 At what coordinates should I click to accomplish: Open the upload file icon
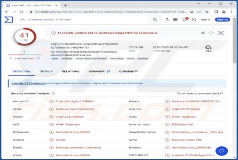[x=167, y=20]
